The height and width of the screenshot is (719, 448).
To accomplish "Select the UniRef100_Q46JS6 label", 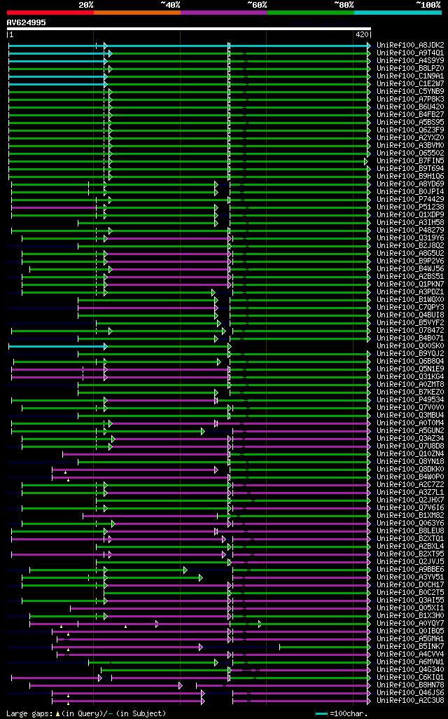I will pyautogui.click(x=410, y=693).
